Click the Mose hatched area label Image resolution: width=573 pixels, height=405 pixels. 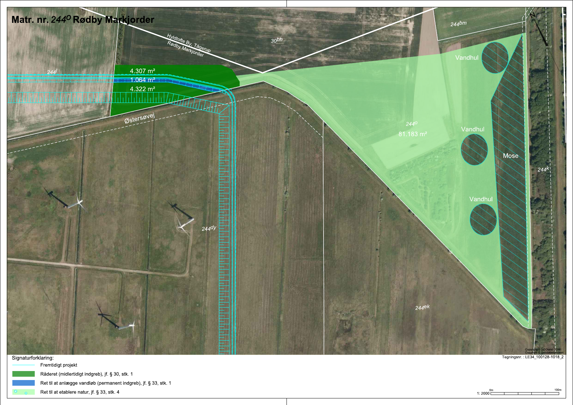(511, 156)
